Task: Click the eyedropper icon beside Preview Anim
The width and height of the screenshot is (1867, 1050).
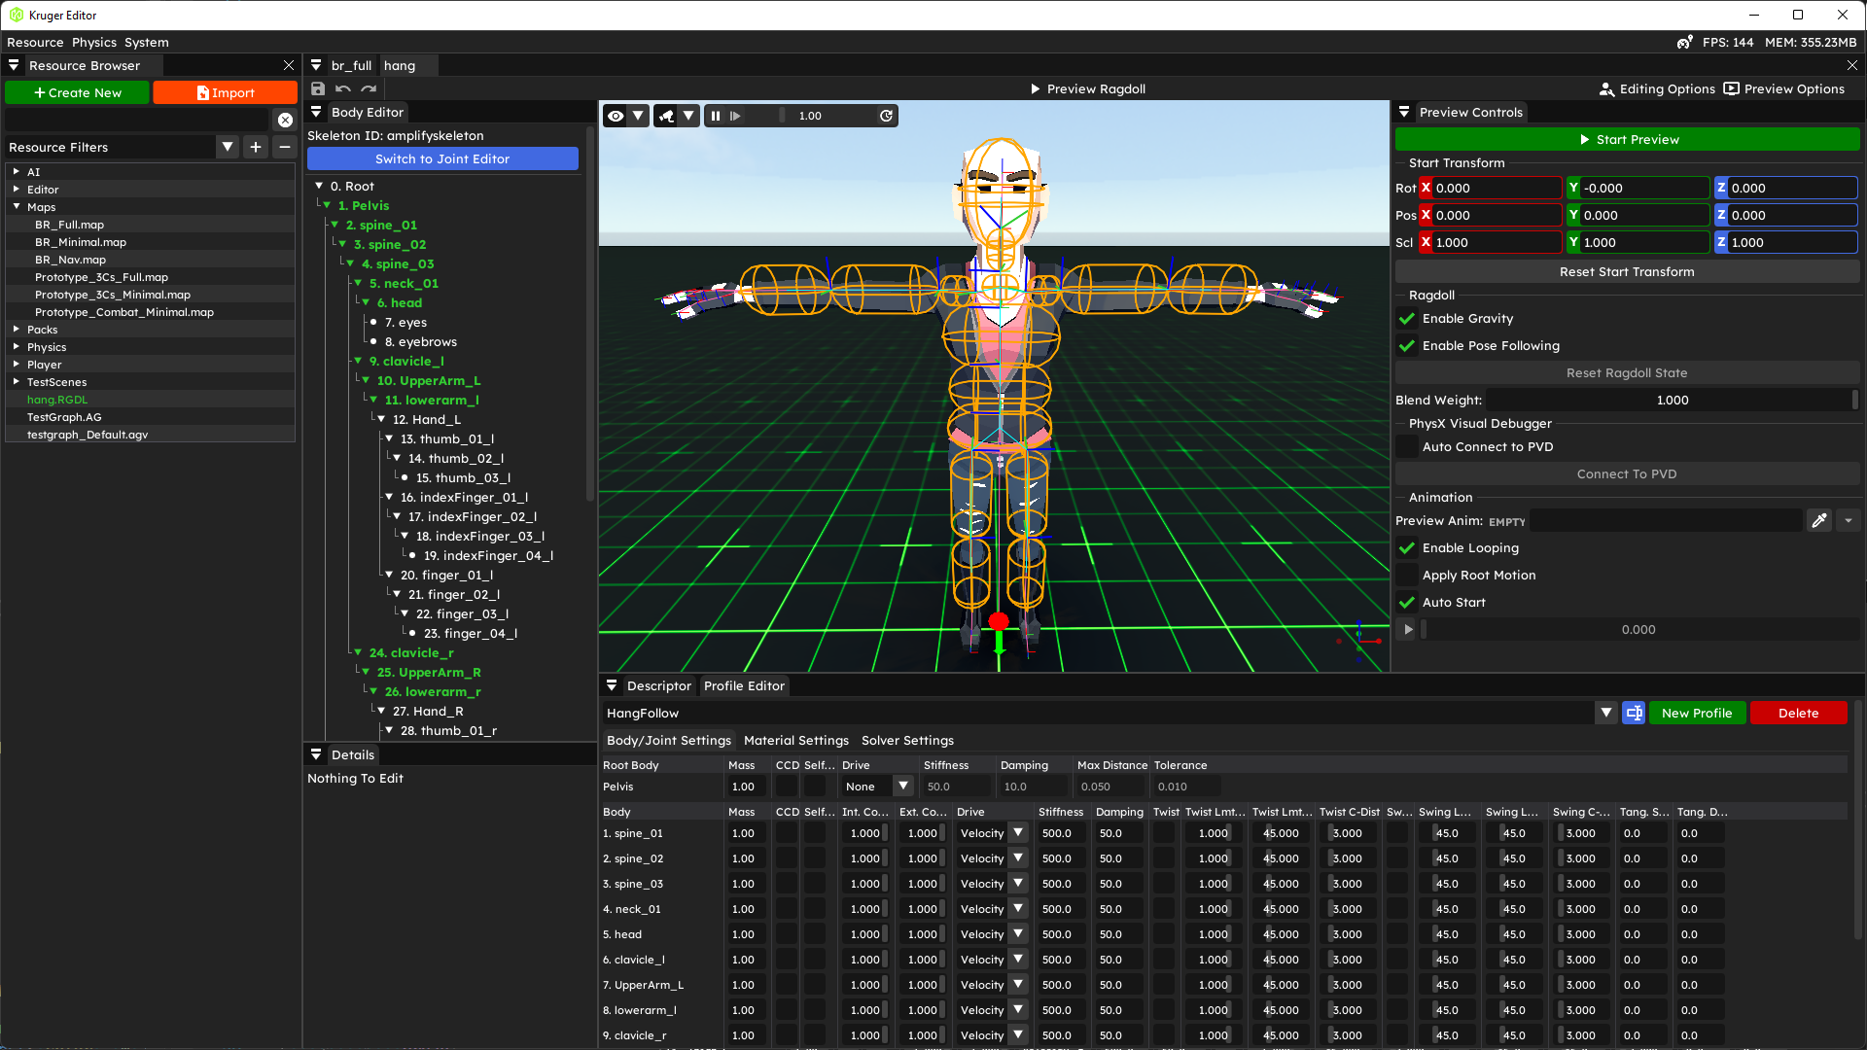Action: [x=1818, y=521]
